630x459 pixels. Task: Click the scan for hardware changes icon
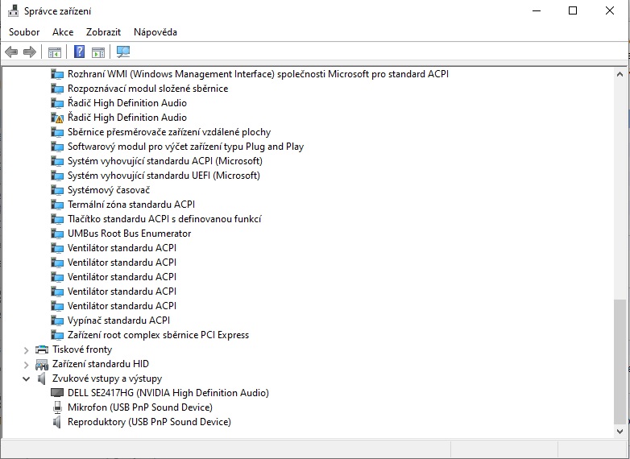pos(123,52)
